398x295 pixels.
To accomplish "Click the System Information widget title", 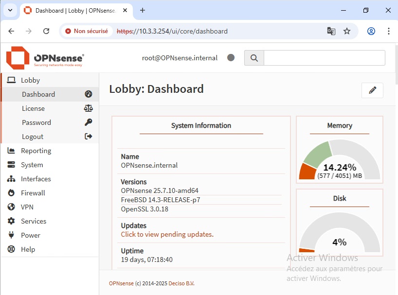I will (201, 125).
